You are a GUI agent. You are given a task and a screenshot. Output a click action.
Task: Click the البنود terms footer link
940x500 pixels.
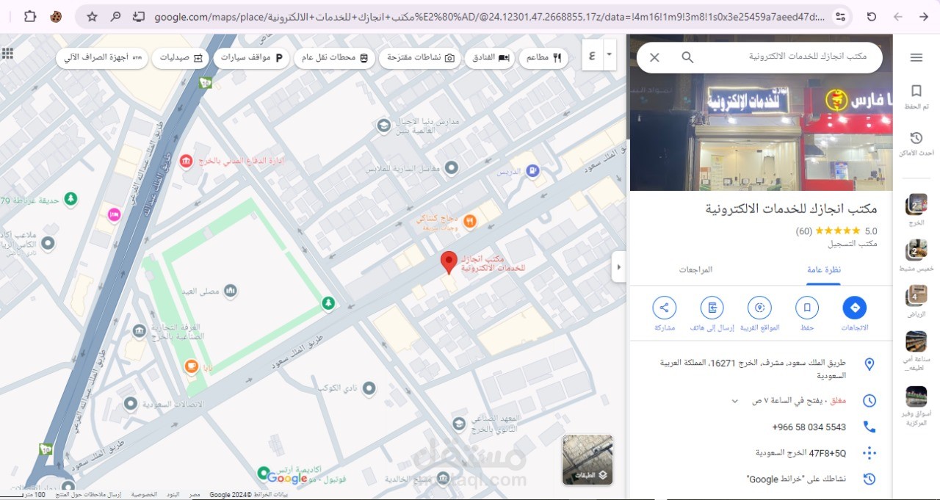point(173,494)
